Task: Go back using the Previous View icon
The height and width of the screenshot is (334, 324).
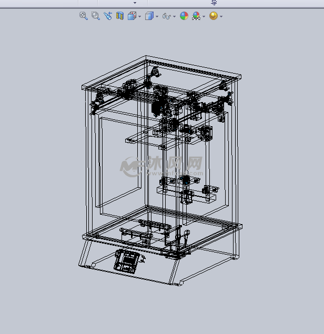Action: 108,16
